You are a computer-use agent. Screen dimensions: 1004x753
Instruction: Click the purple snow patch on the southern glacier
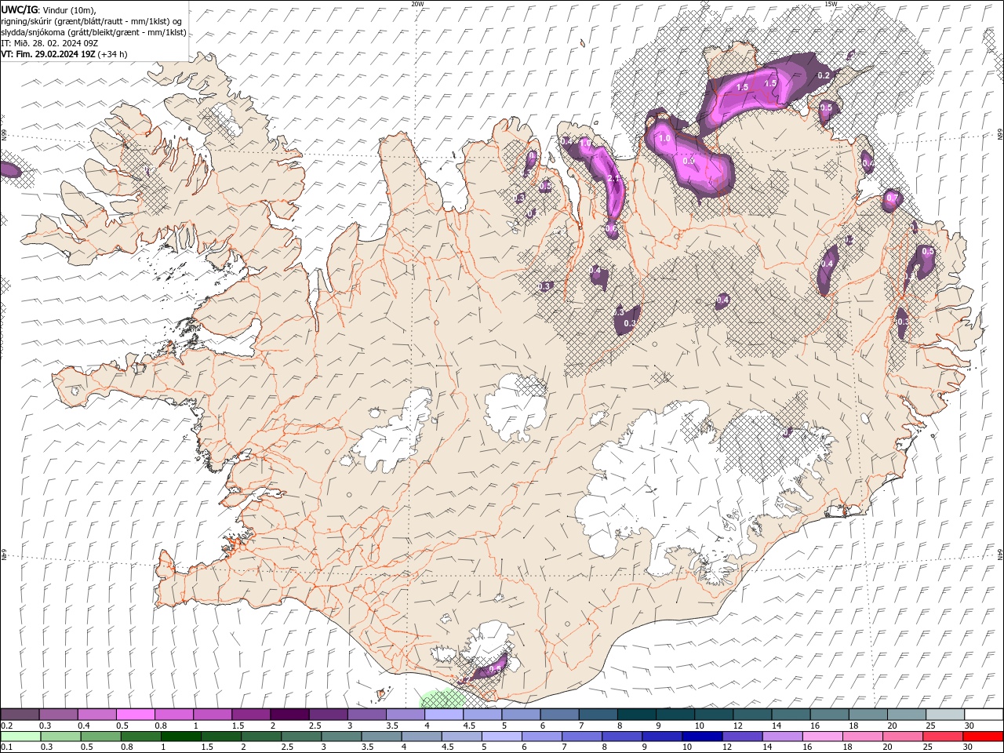(x=492, y=667)
